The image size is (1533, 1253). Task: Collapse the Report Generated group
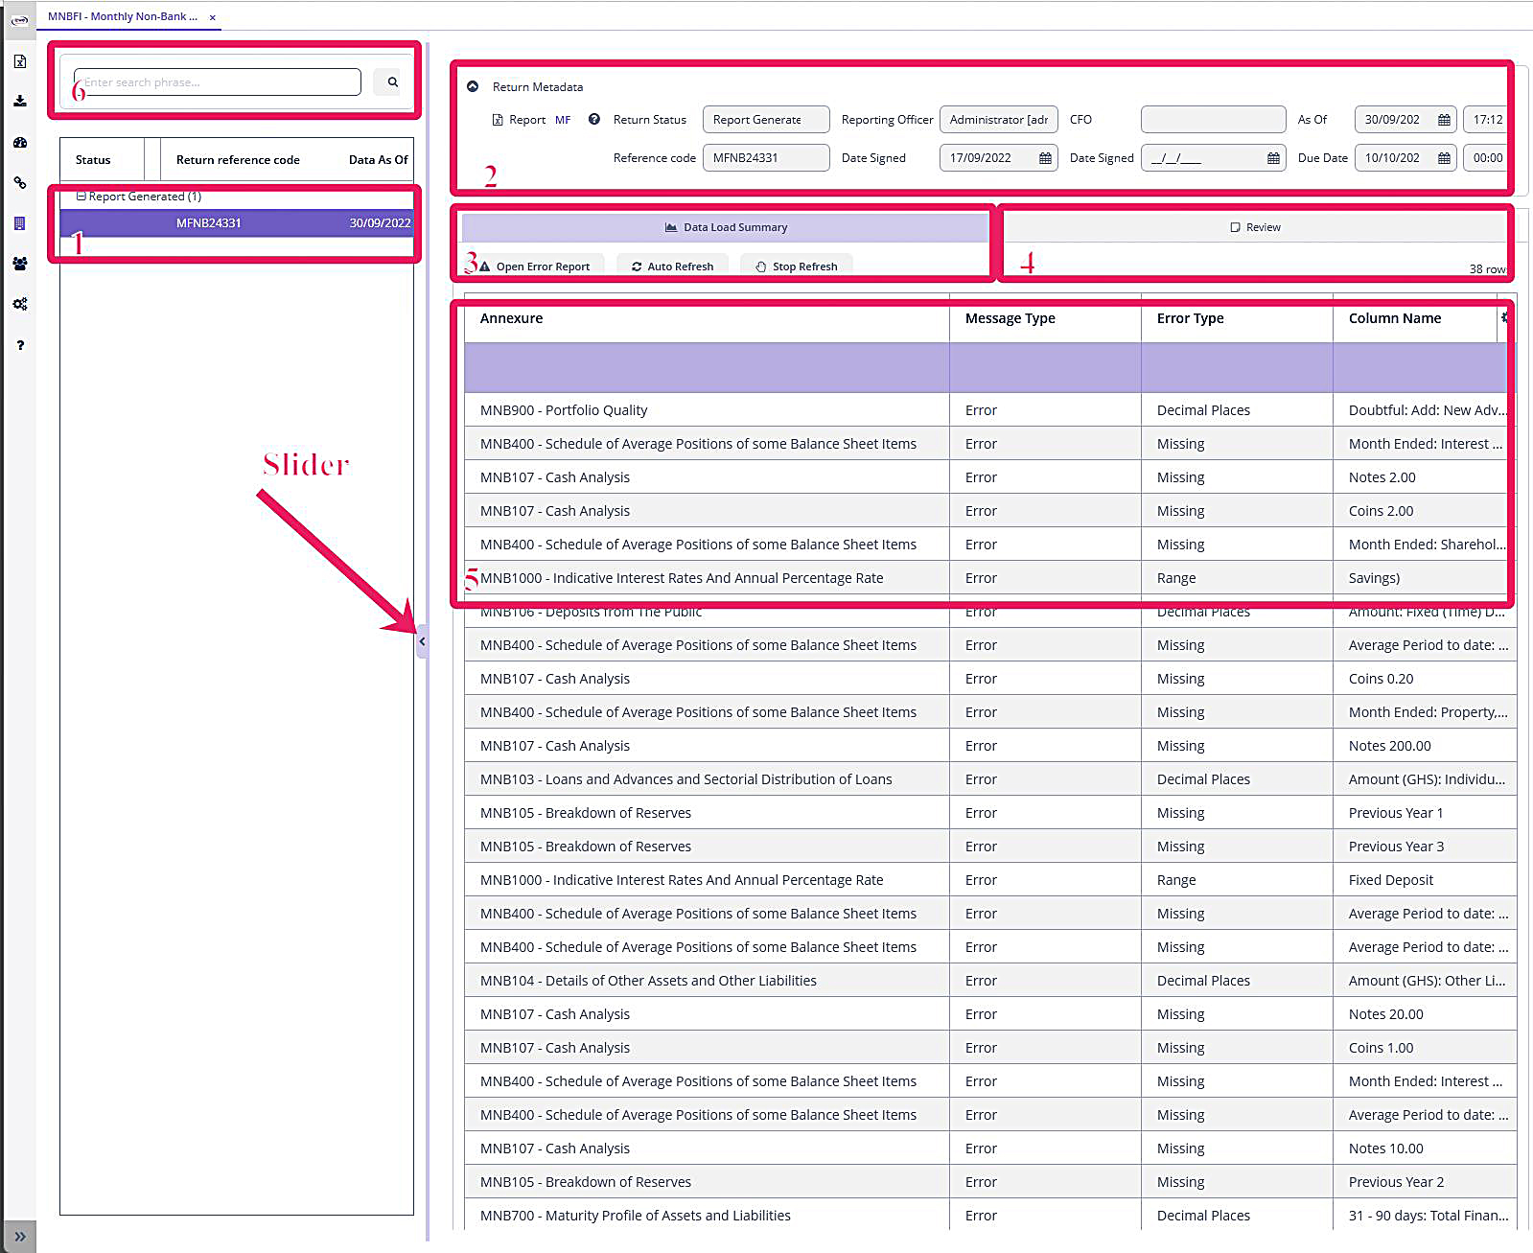point(81,197)
